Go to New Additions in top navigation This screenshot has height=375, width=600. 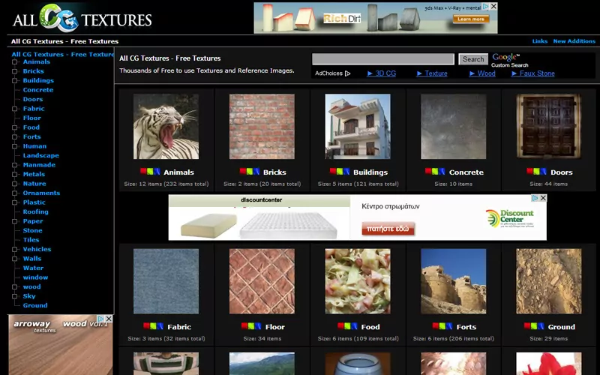(574, 41)
